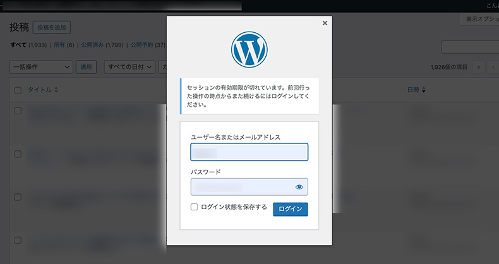Go to first page with « button
Screen dimensions: 499x264
479,67
